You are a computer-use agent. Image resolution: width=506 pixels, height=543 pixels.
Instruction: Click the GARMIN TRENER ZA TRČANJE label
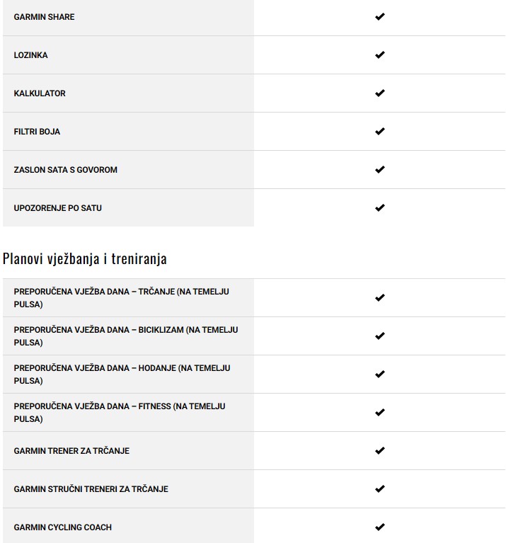point(71,451)
